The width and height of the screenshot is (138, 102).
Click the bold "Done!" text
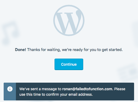pyautogui.click(x=20, y=50)
